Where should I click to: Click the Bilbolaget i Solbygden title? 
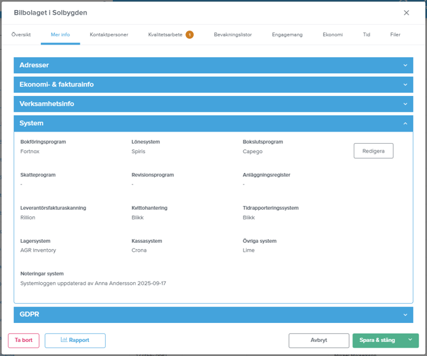(x=50, y=13)
